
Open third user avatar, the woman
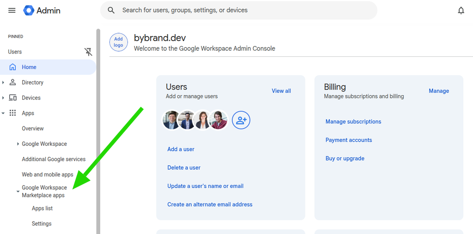click(x=203, y=120)
